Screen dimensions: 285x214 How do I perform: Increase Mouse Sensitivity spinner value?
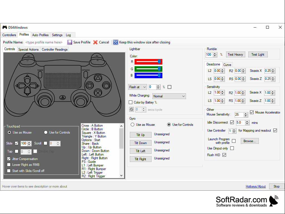point(246,114)
